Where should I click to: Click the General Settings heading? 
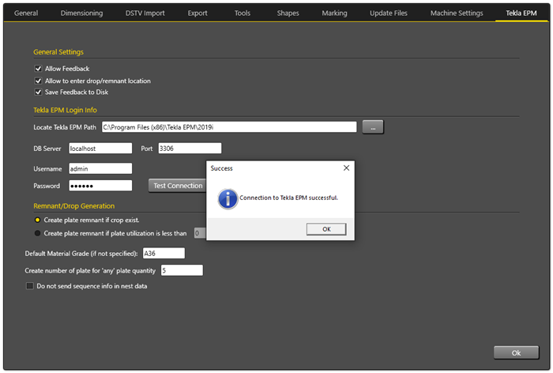click(58, 52)
